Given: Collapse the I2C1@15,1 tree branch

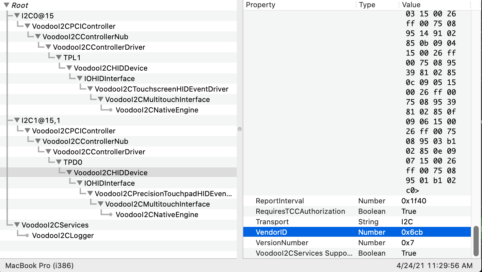Looking at the screenshot, I should tap(17, 120).
